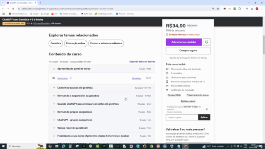Open the amy bookmark
Screen dimensions: 265x149
[x=54, y=14]
